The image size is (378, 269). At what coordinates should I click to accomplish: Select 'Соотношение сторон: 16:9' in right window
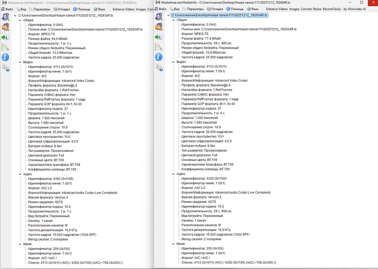pyautogui.click(x=201, y=128)
